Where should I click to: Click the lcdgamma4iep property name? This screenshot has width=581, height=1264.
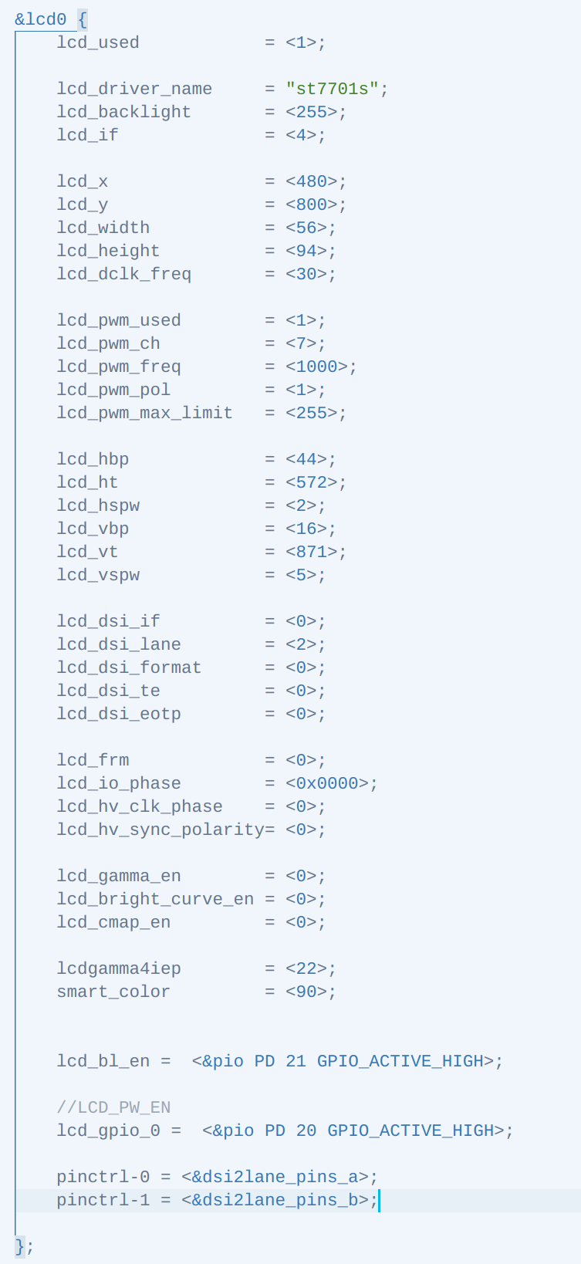(119, 968)
